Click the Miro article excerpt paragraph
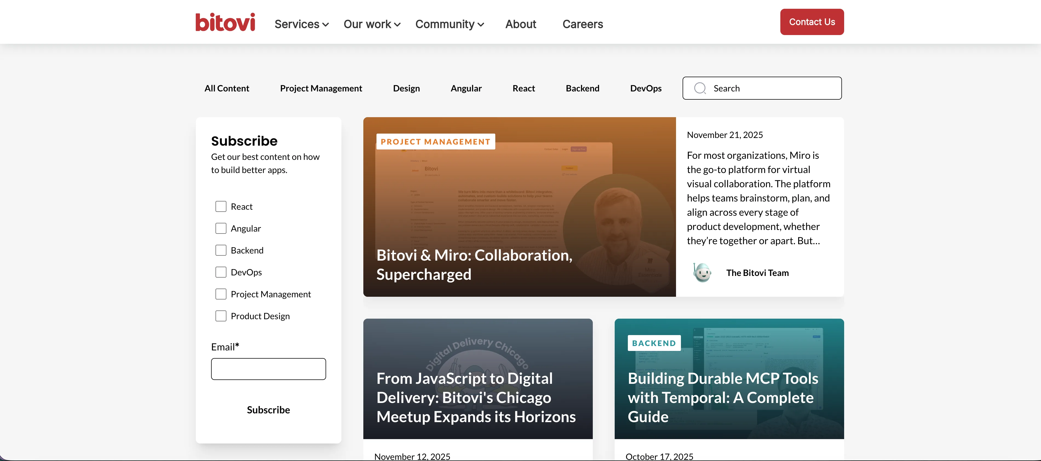Image resolution: width=1041 pixels, height=461 pixels. pos(758,198)
